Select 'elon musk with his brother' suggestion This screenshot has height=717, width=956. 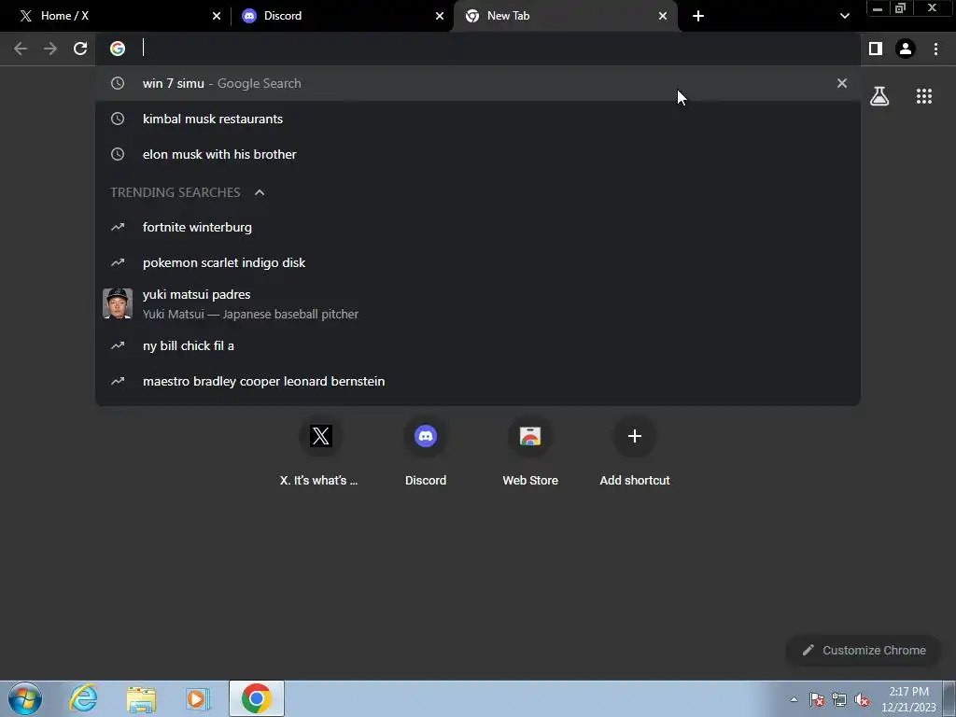[x=478, y=154]
